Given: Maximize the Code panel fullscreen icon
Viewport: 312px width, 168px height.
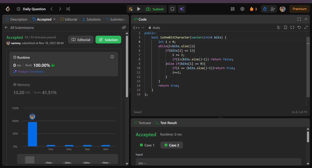Looking at the screenshot, I should pyautogui.click(x=299, y=19).
